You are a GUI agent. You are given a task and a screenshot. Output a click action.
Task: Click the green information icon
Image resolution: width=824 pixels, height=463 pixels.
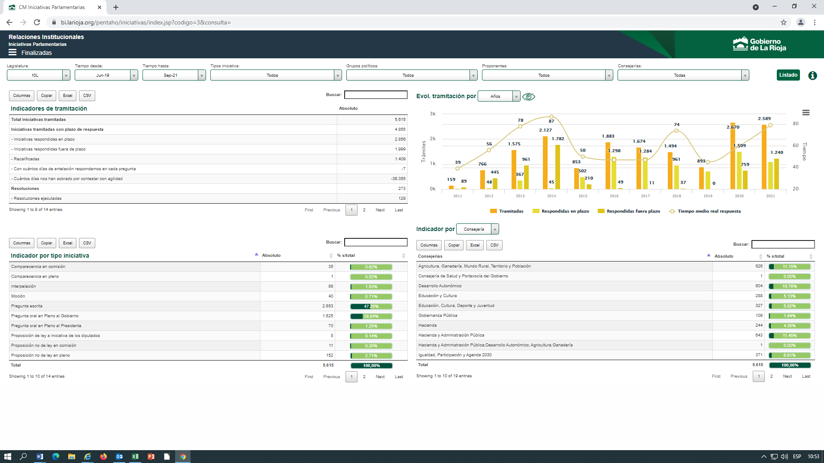[x=812, y=75]
